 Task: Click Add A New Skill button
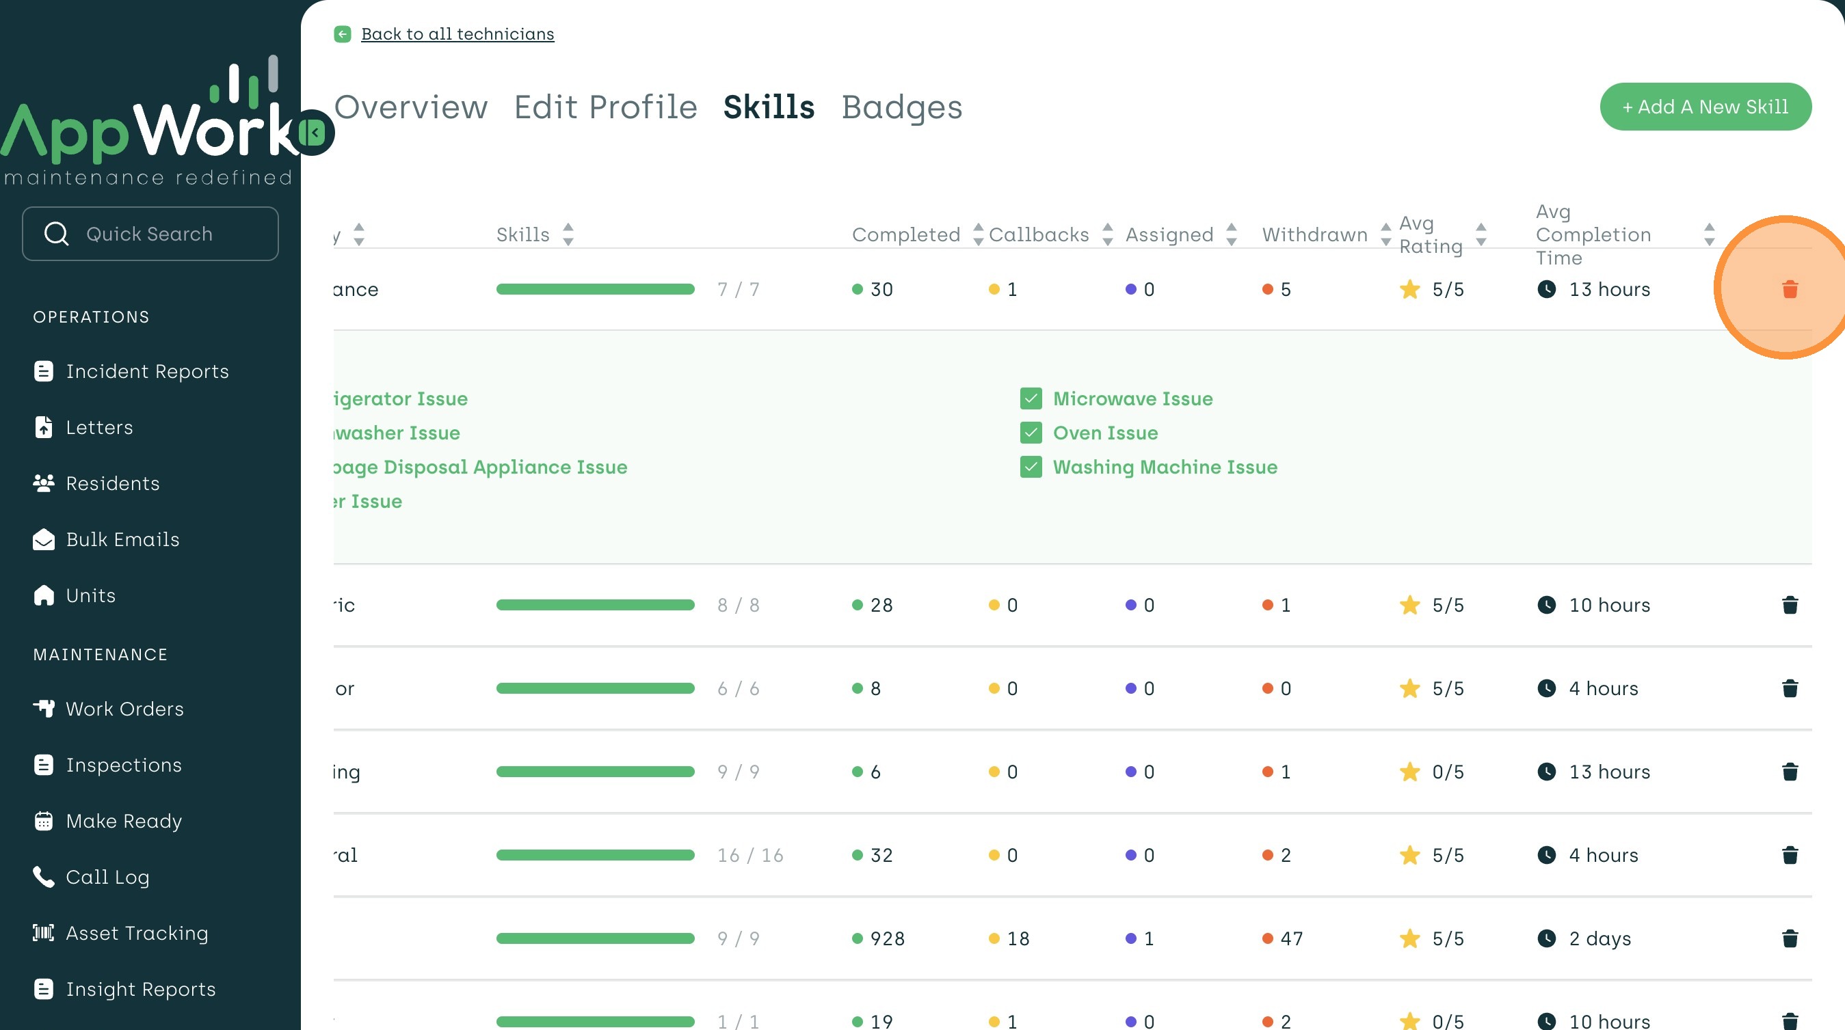[x=1705, y=107]
